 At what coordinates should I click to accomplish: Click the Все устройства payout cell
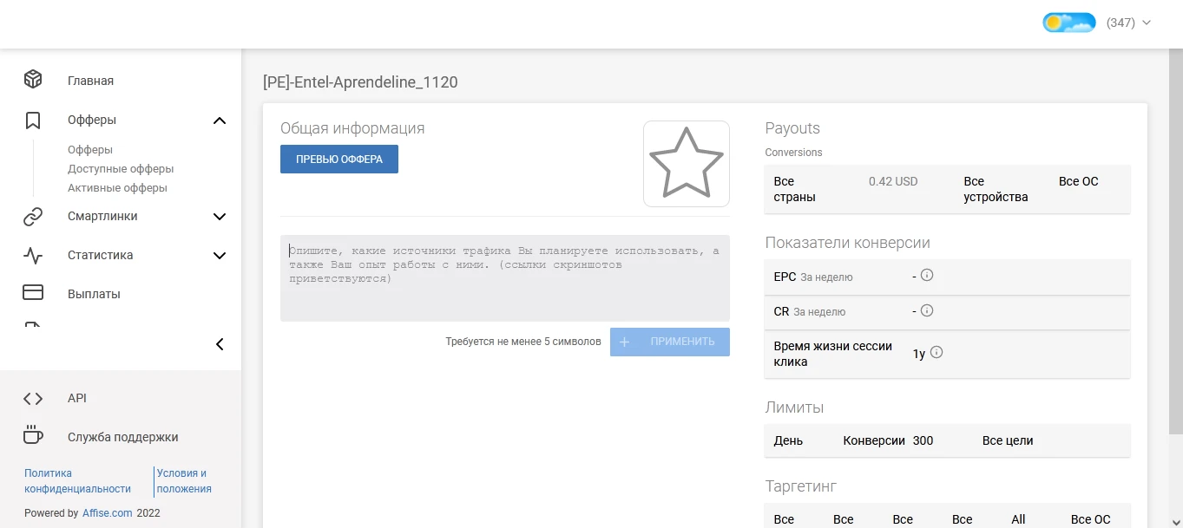click(996, 189)
